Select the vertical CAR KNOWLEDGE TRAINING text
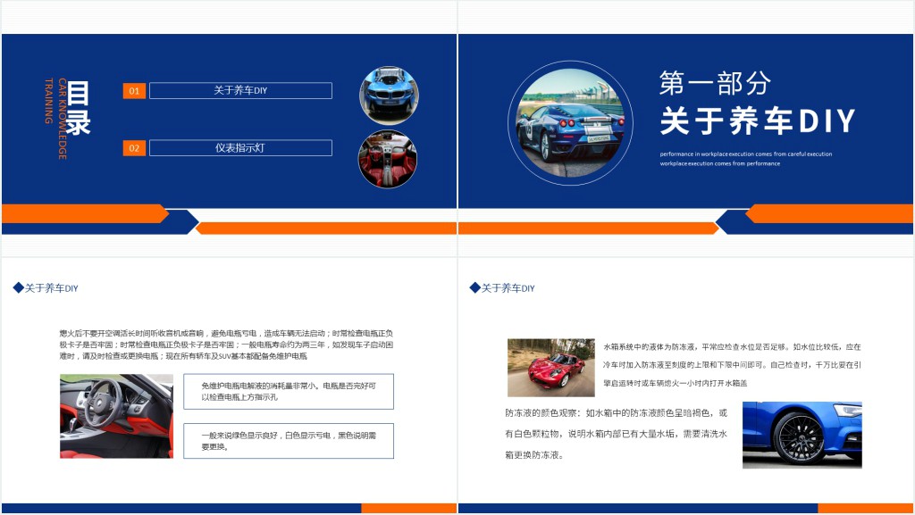The height and width of the screenshot is (515, 915). point(56,119)
